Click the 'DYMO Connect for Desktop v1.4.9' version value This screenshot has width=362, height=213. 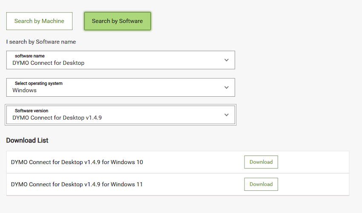[57, 118]
